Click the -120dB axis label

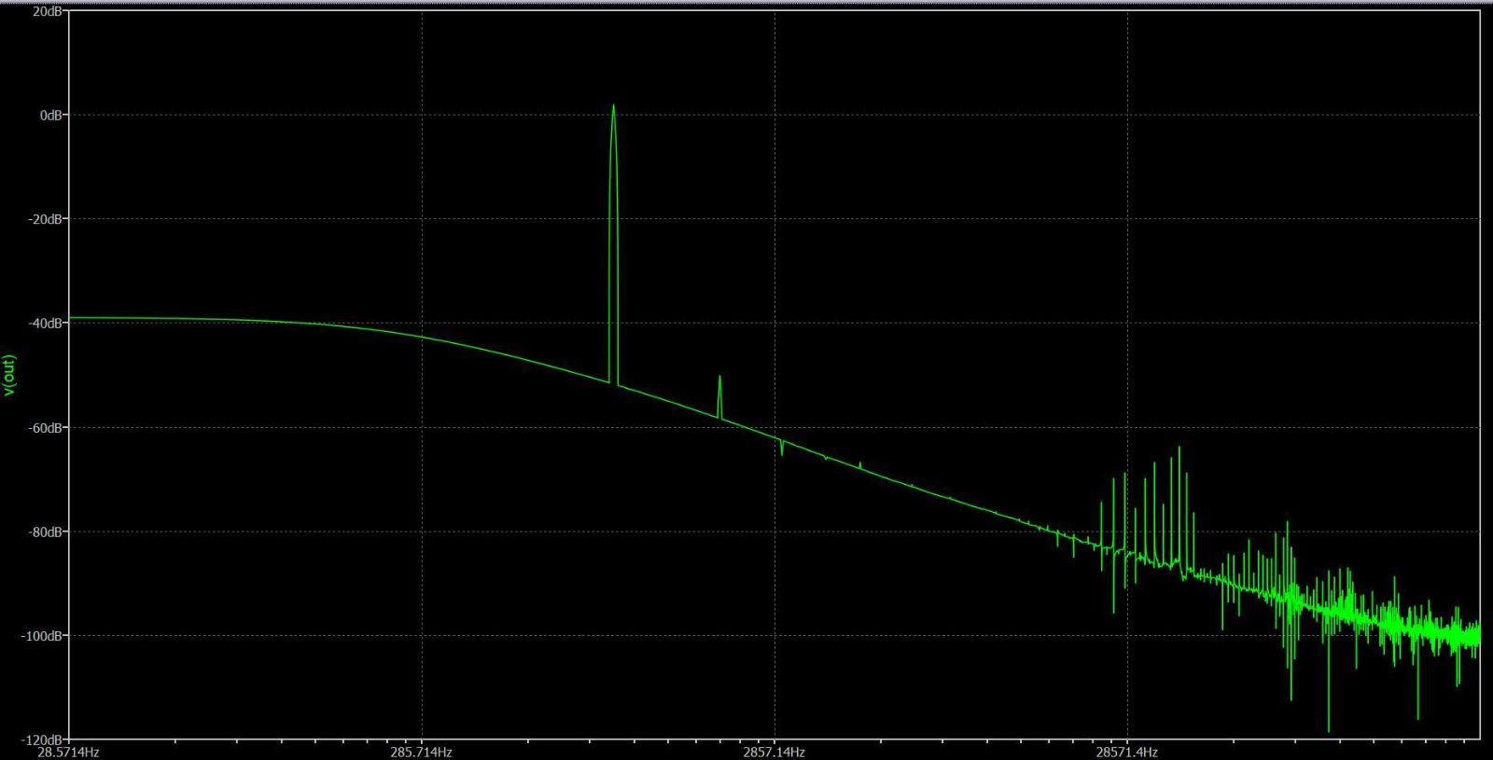click(42, 739)
